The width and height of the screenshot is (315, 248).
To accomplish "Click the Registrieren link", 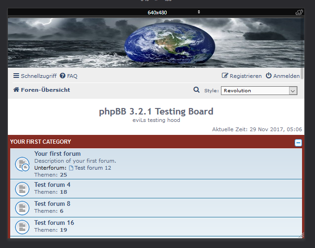I will 242,76.
